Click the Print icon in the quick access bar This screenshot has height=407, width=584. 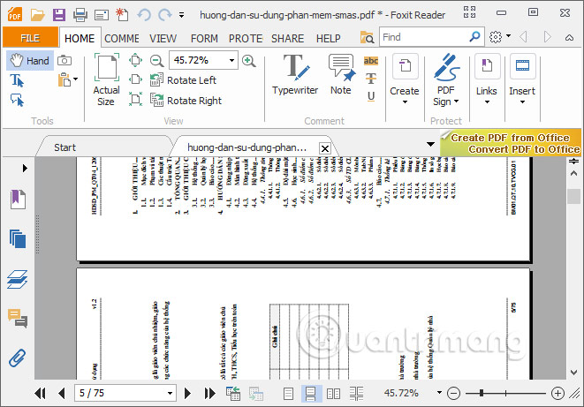click(80, 15)
